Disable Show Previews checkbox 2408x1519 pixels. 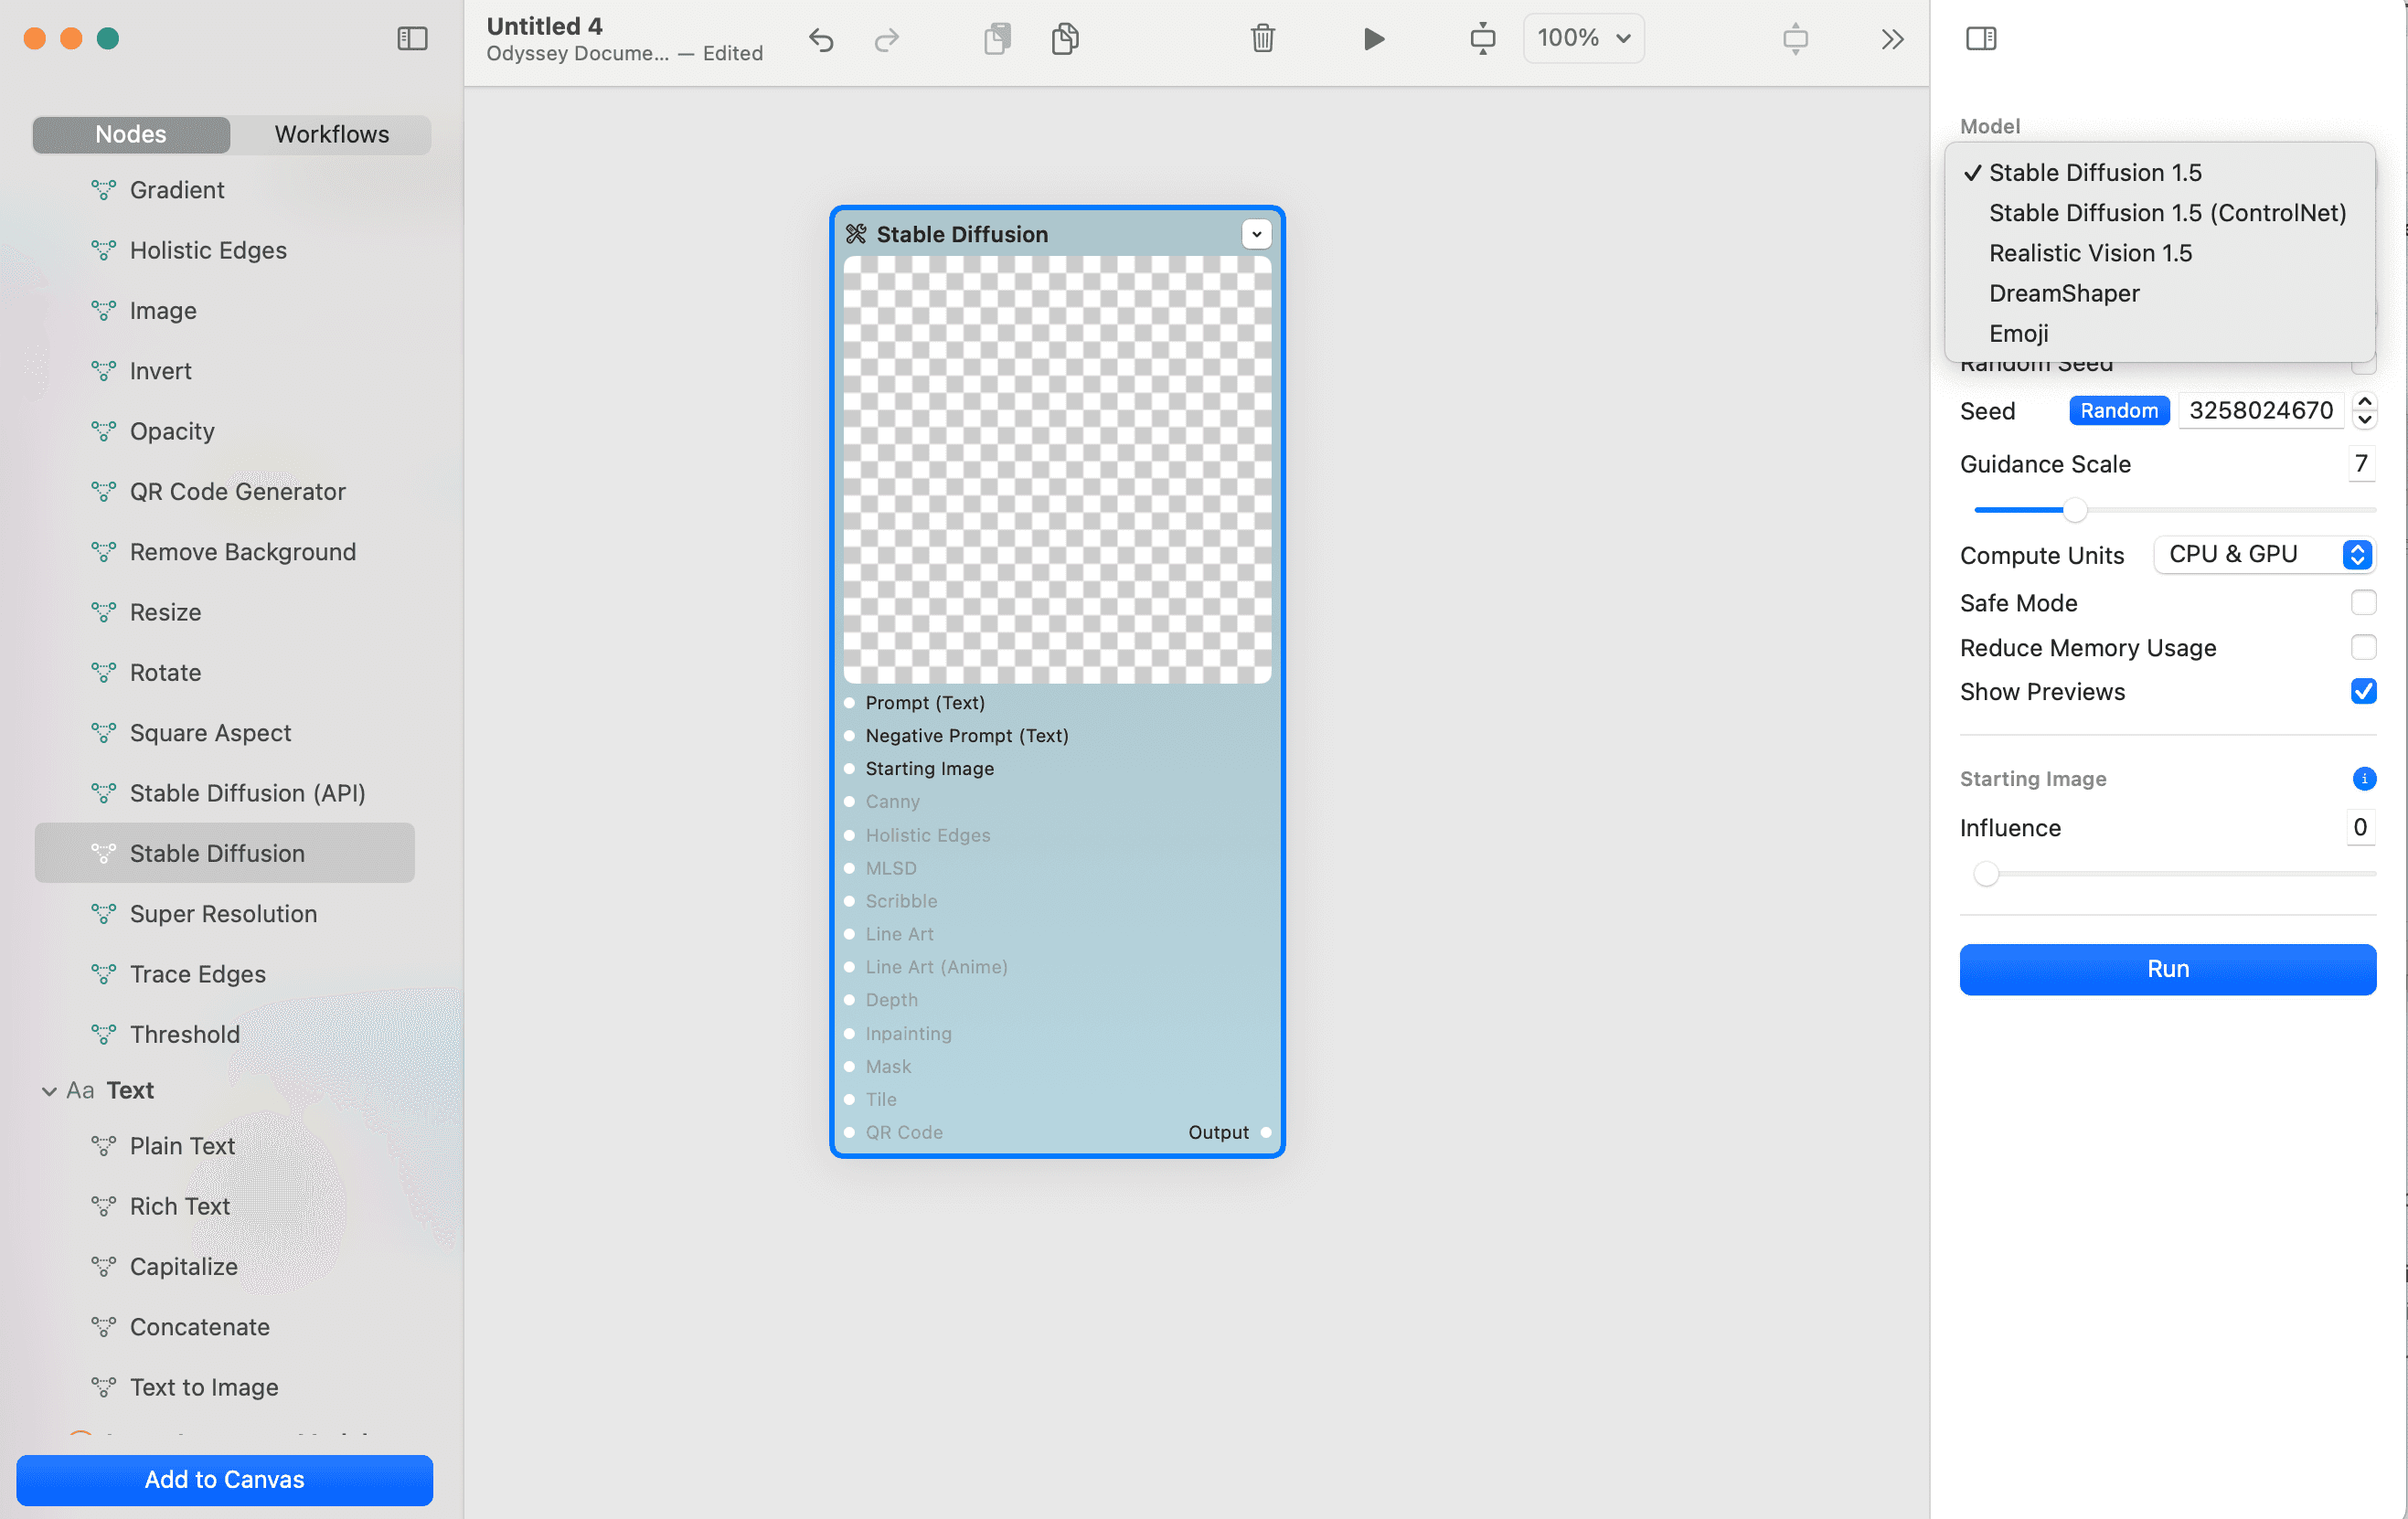pos(2364,691)
